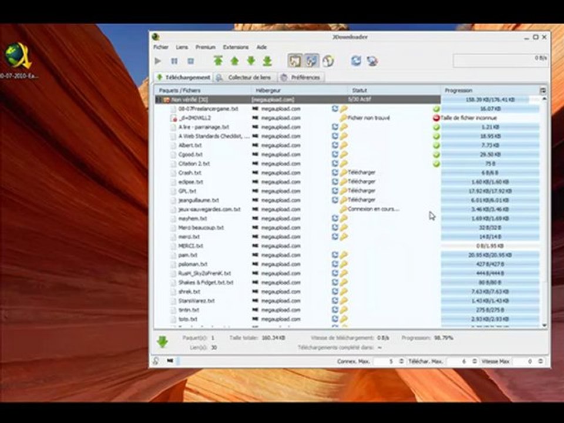This screenshot has width=564, height=423.
Task: Click the speed meter field showing 0 B/s
Action: click(501, 61)
